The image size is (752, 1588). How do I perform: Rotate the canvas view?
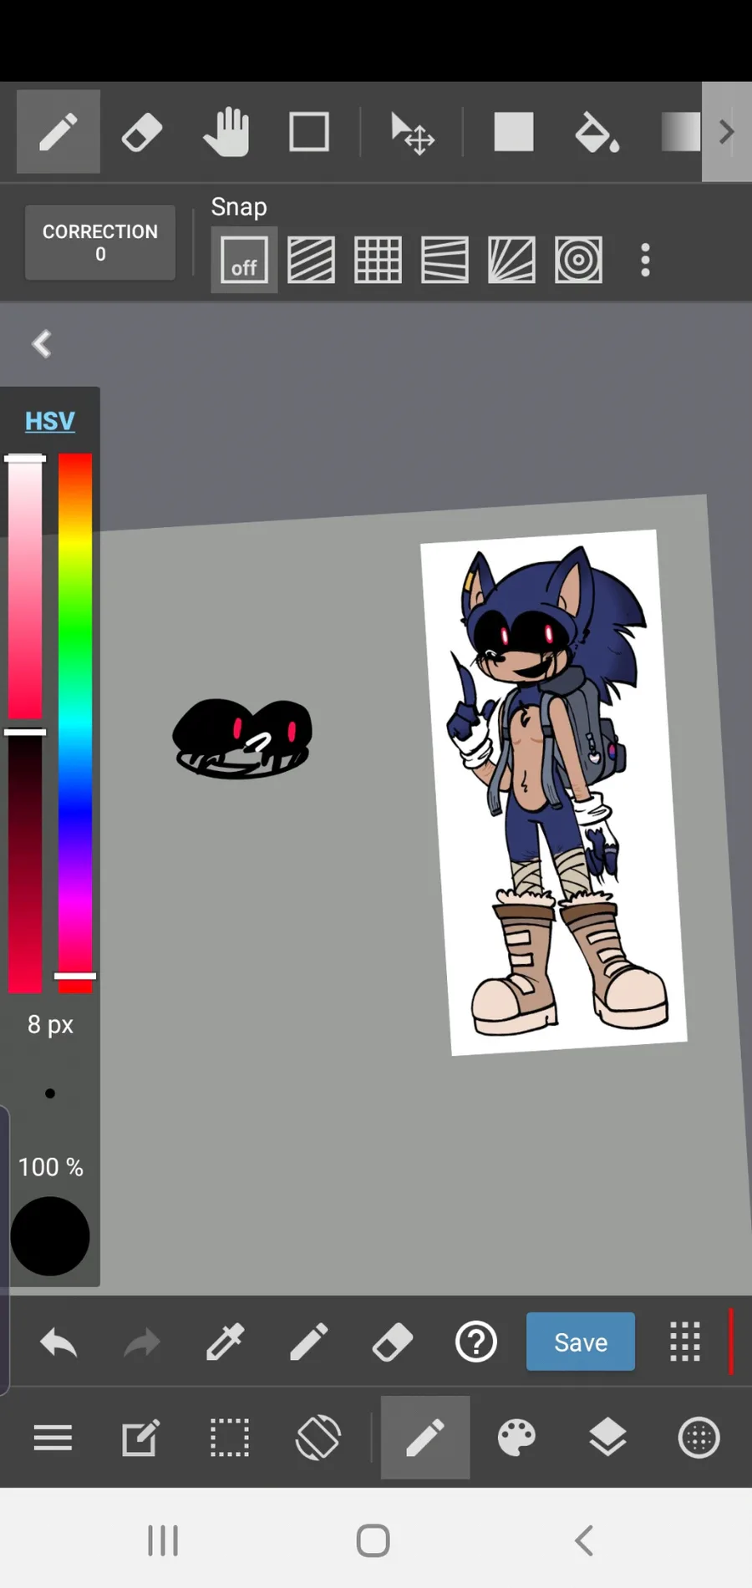pyautogui.click(x=318, y=1438)
